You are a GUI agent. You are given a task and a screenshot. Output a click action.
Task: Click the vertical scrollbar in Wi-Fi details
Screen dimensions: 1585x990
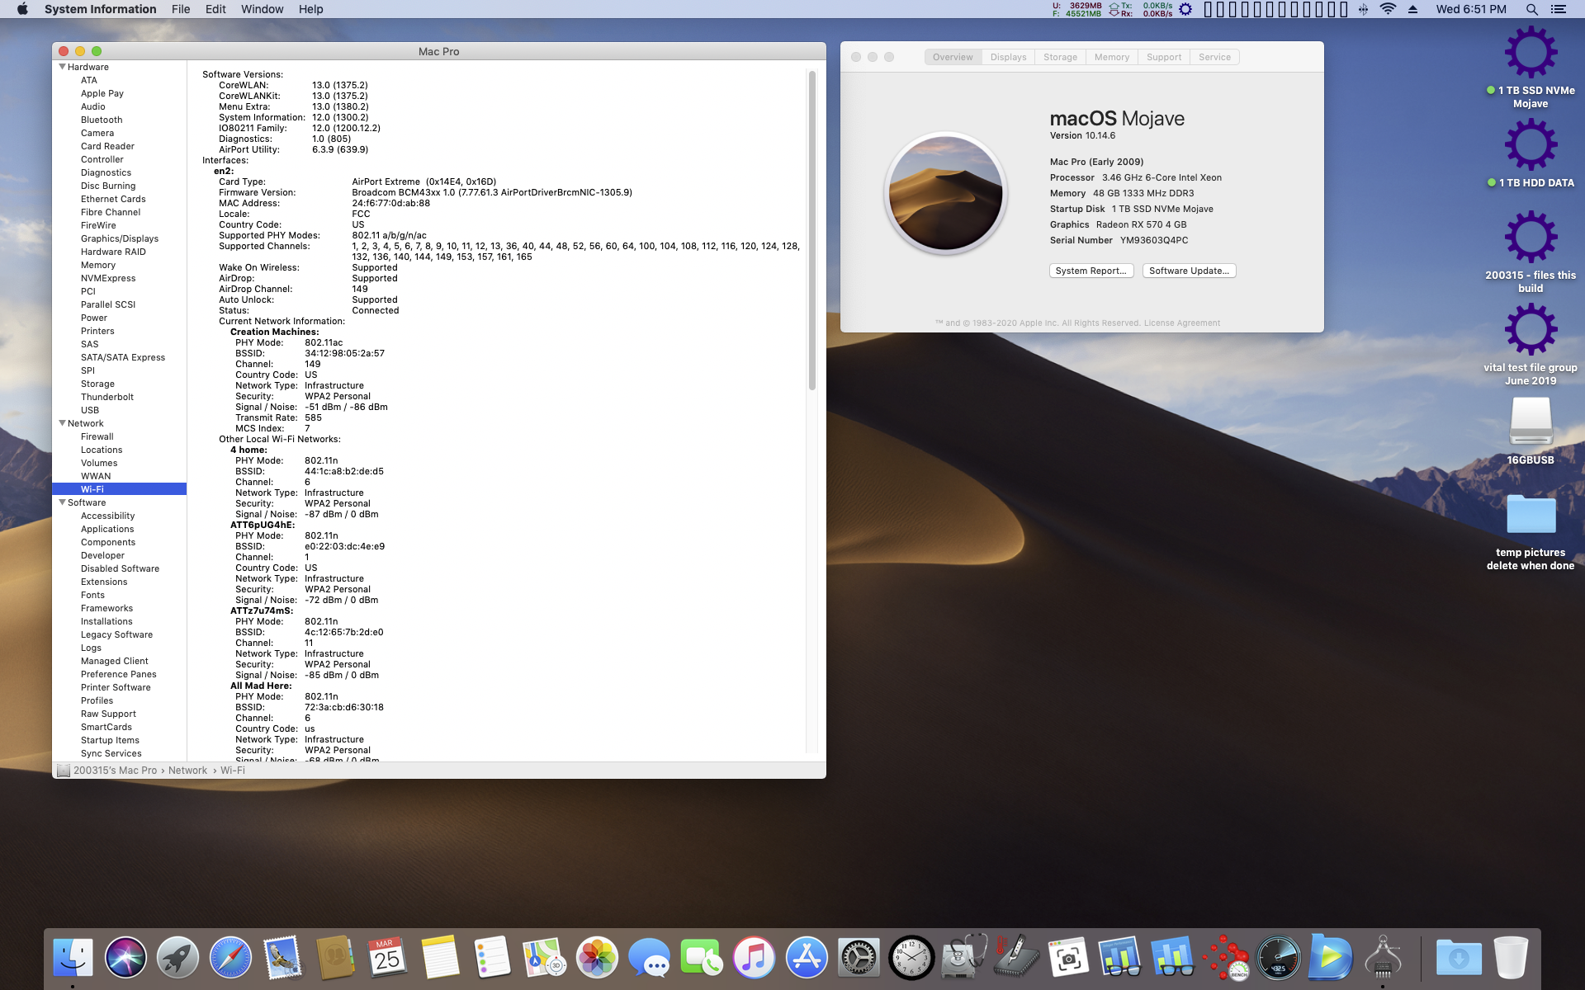point(812,231)
